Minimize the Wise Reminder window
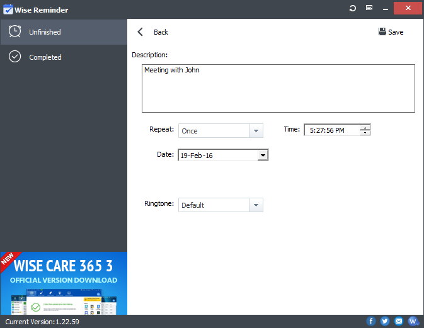The image size is (424, 328). [385, 8]
